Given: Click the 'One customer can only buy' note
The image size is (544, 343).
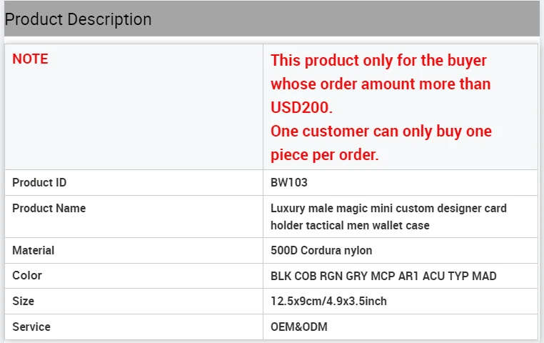Looking at the screenshot, I should pos(381,131).
